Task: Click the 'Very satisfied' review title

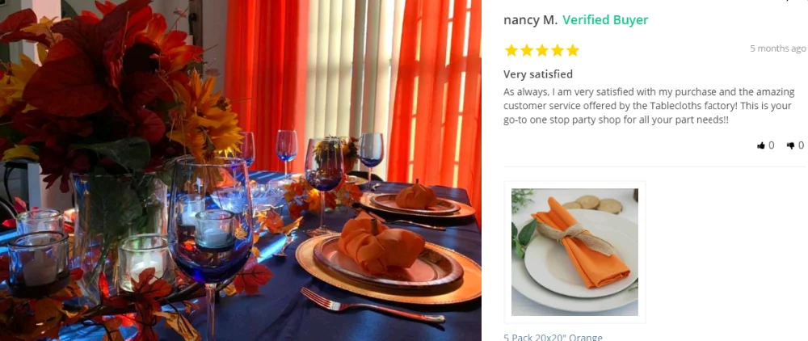Action: point(538,74)
